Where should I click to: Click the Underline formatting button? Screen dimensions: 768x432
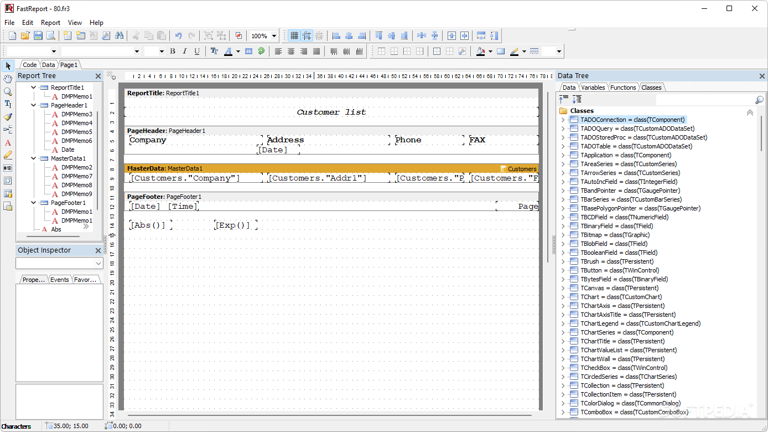click(197, 51)
